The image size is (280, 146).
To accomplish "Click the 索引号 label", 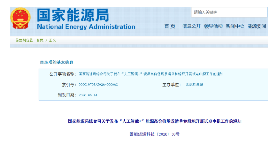I will pos(69,85).
